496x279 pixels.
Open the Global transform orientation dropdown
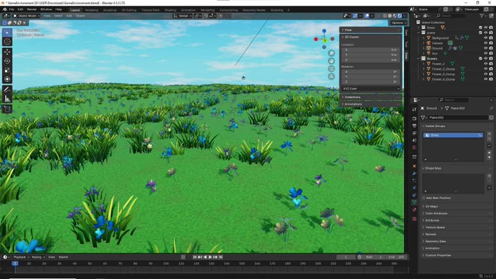(x=183, y=16)
